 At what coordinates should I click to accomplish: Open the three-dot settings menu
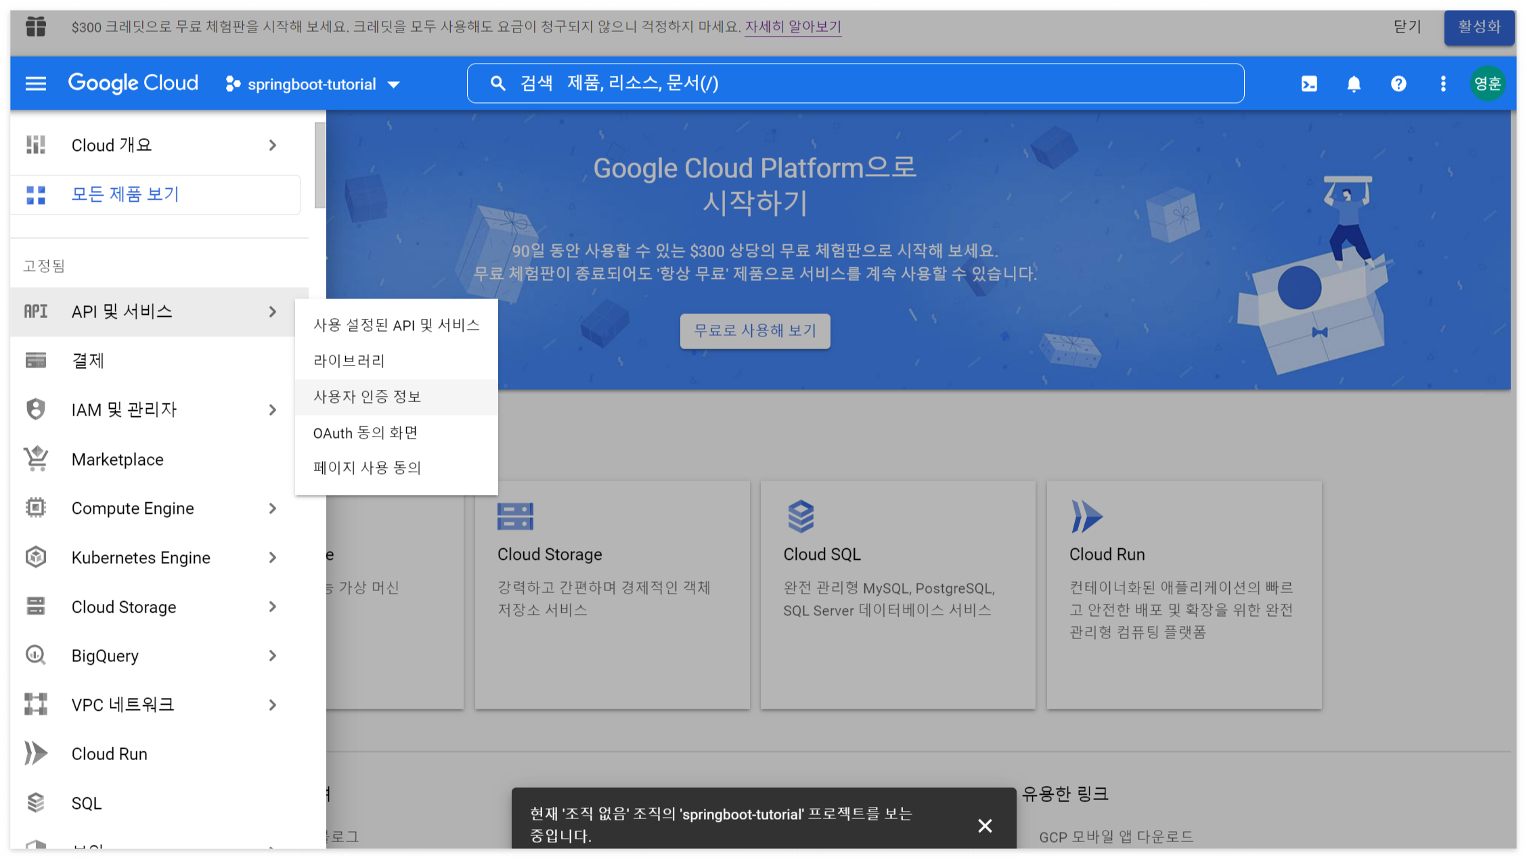pos(1443,83)
